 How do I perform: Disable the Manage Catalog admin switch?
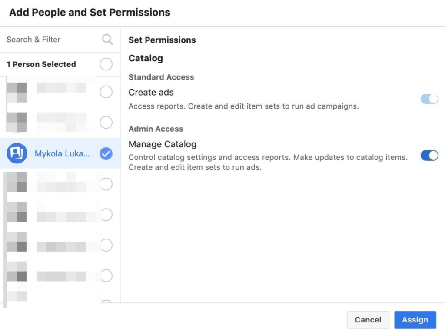[429, 156]
